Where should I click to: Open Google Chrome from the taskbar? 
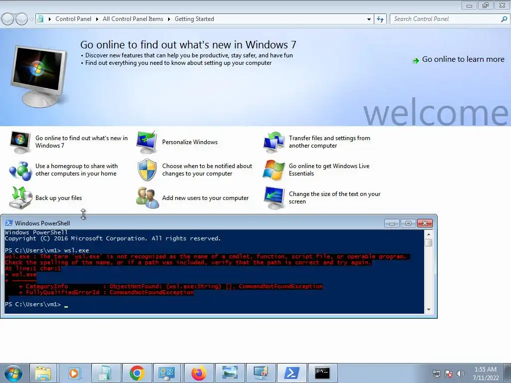click(x=137, y=373)
